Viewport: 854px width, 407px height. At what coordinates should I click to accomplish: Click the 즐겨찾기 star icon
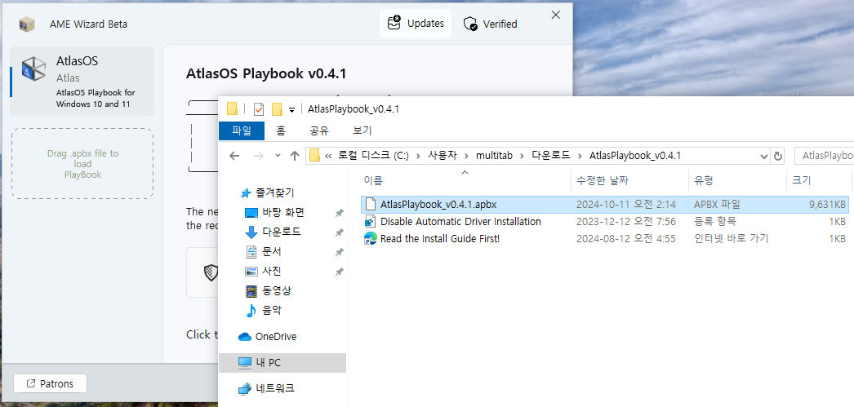click(x=245, y=193)
